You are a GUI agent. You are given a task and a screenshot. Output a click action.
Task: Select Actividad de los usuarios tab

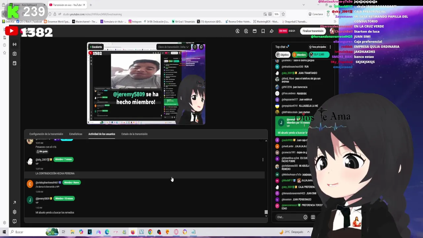point(102,134)
